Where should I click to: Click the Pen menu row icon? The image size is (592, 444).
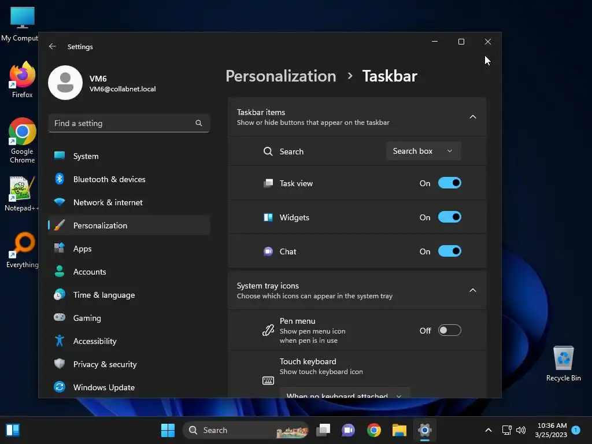coord(268,330)
